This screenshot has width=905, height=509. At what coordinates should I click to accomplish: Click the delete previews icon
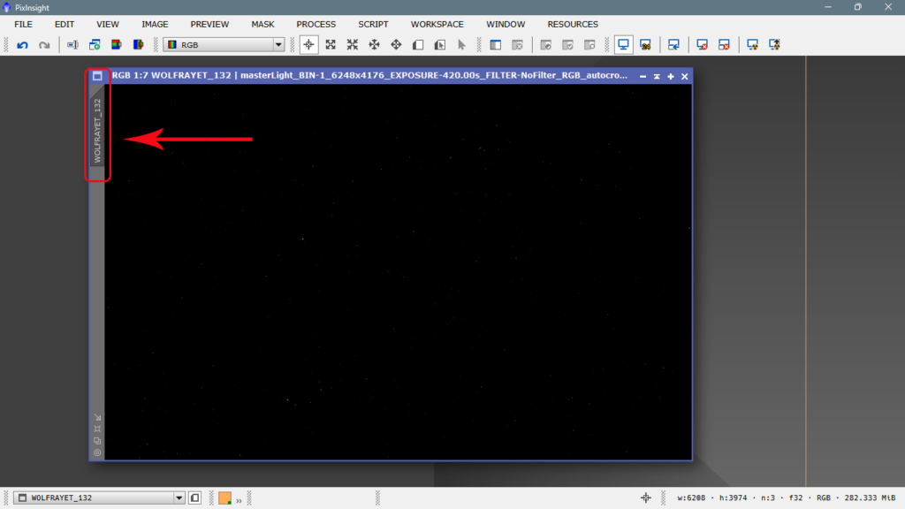pyautogui.click(x=517, y=45)
